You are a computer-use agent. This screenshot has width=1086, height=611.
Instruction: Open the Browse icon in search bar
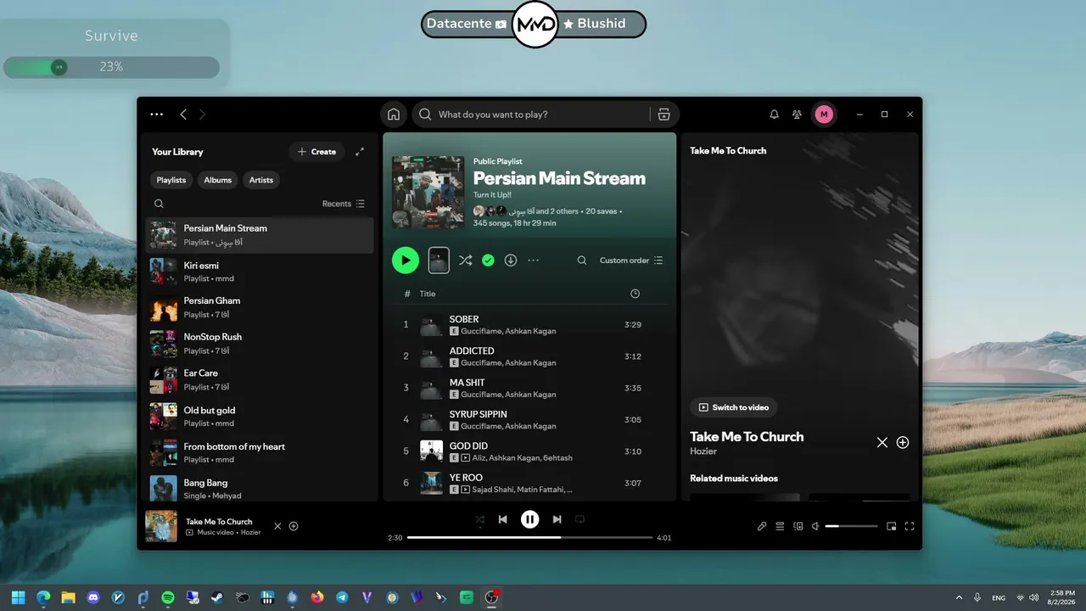point(663,115)
